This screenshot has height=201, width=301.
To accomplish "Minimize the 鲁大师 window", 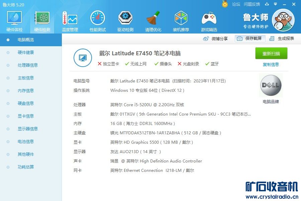I will point(285,4).
